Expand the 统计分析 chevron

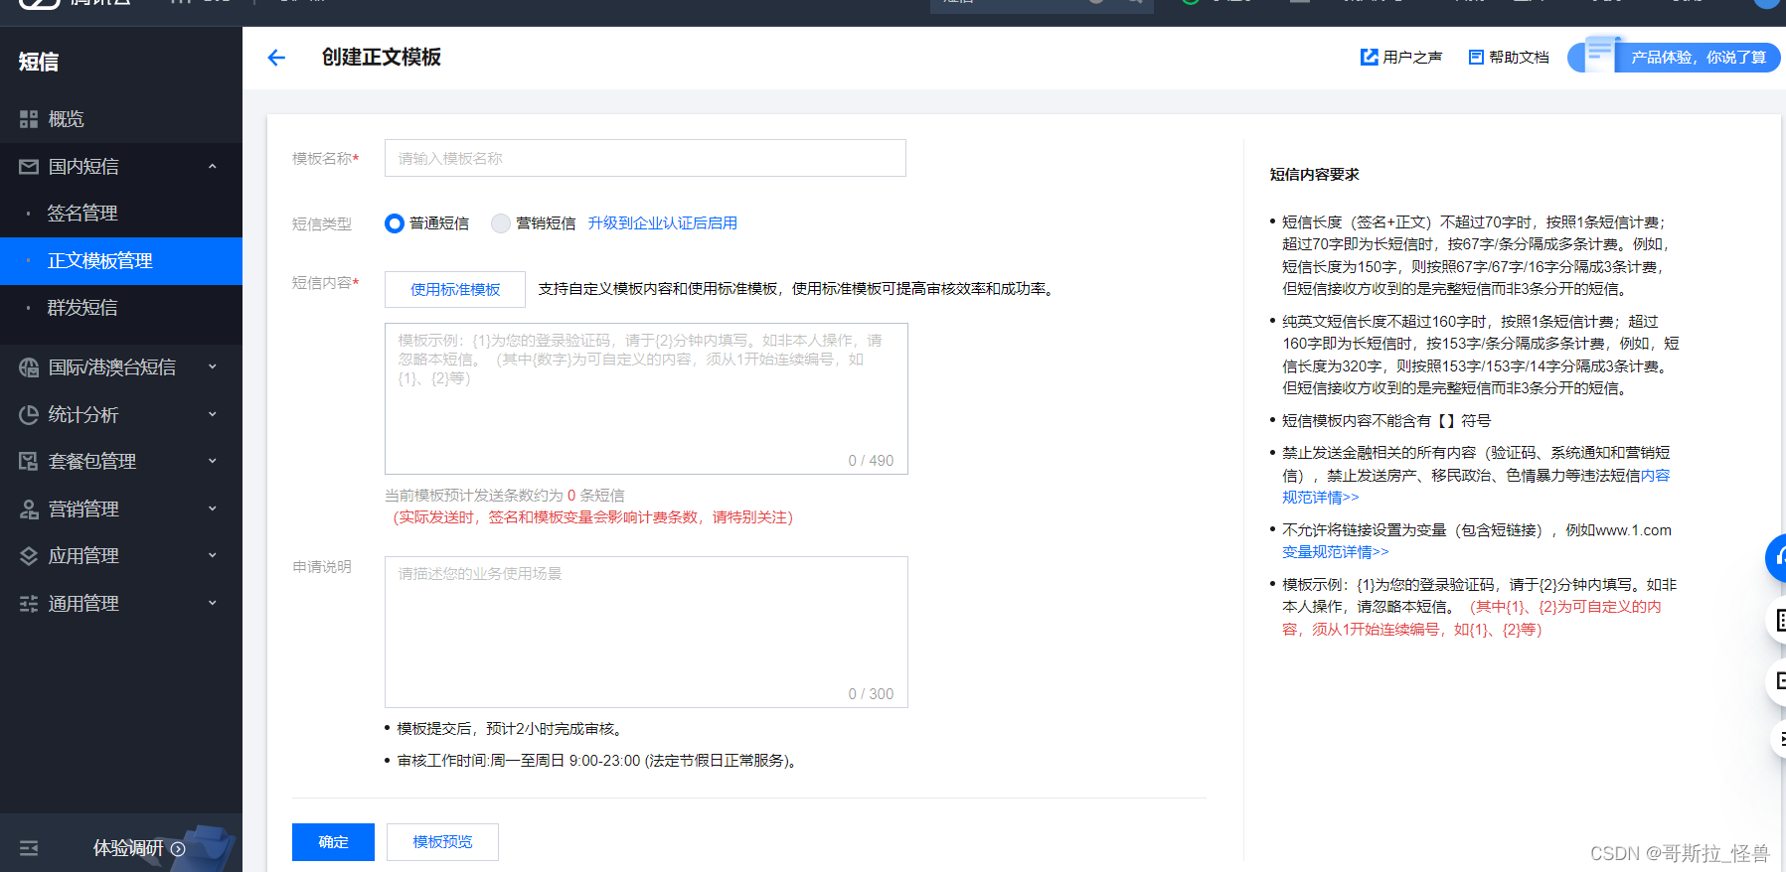pos(212,415)
